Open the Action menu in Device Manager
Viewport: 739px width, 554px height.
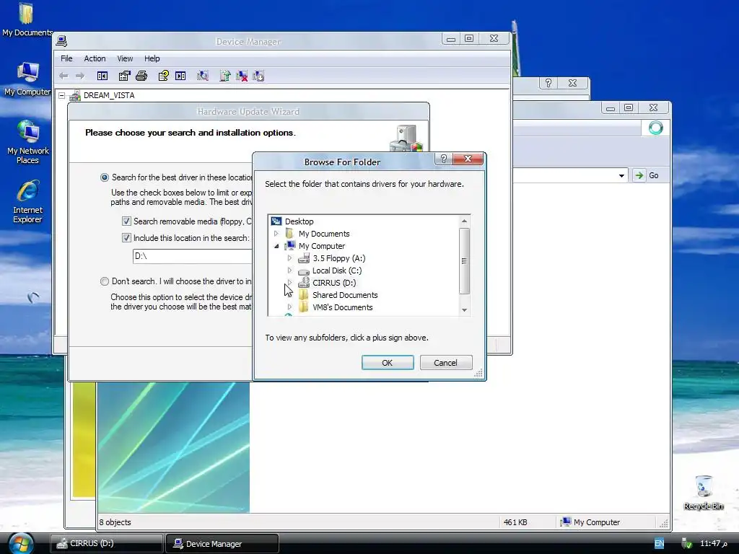click(95, 58)
